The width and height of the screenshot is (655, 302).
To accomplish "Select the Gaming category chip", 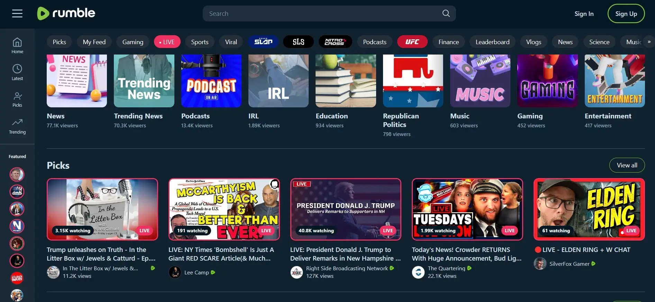I will click(133, 42).
